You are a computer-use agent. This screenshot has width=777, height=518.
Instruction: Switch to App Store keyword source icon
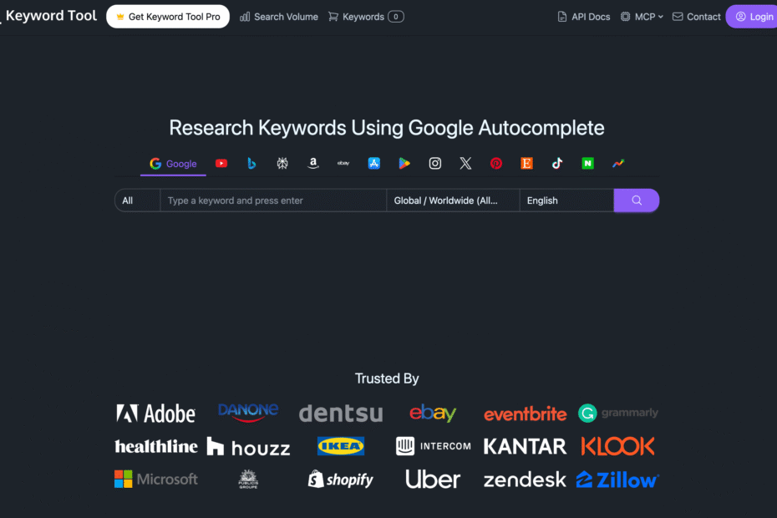click(374, 163)
